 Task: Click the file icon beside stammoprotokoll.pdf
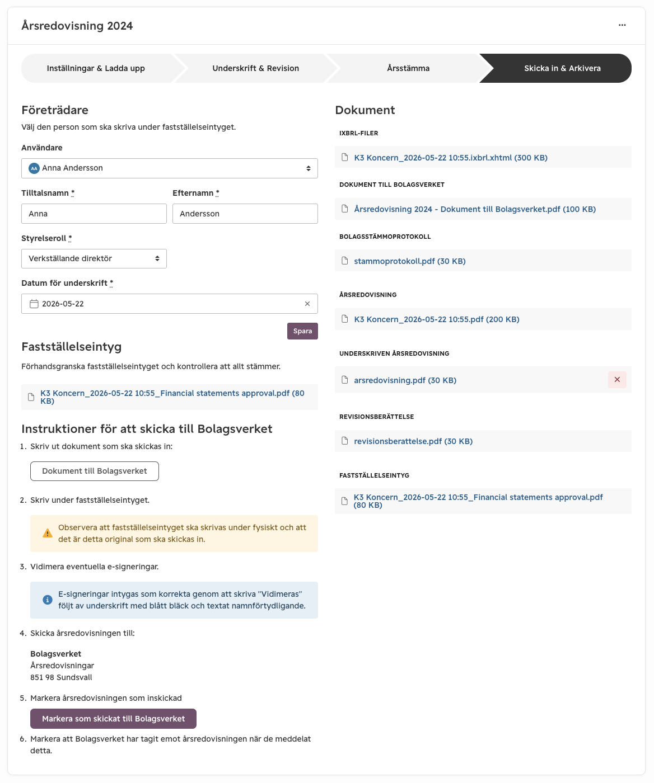(x=345, y=261)
